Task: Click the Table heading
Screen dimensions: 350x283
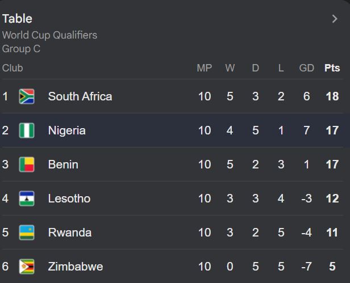Action: click(x=17, y=19)
